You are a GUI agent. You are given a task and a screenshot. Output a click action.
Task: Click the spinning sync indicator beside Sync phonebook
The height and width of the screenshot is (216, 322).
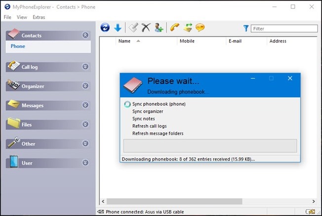[127, 104]
